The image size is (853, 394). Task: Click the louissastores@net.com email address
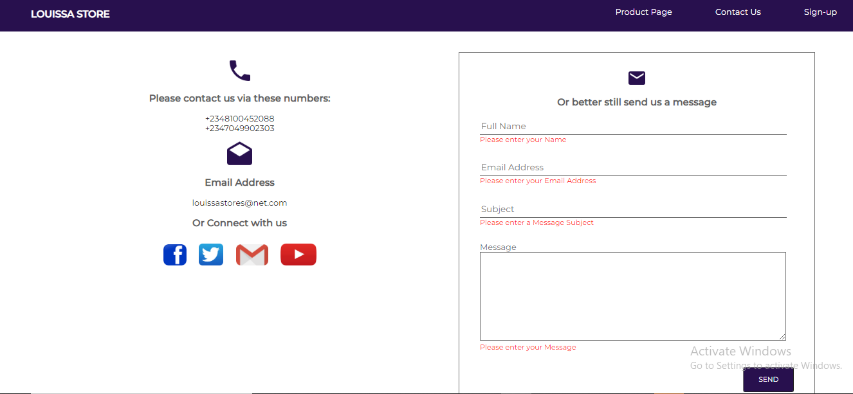click(239, 202)
